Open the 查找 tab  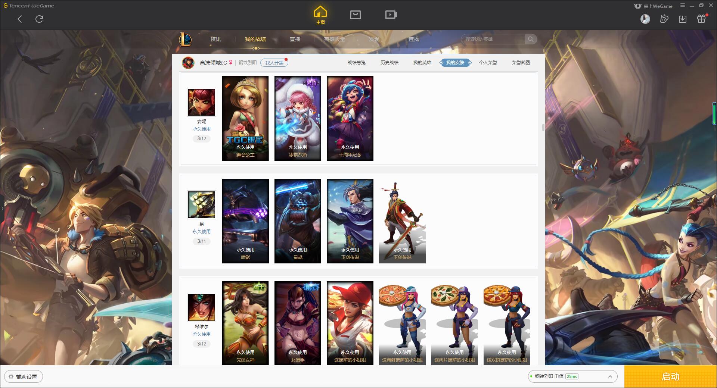click(x=414, y=39)
